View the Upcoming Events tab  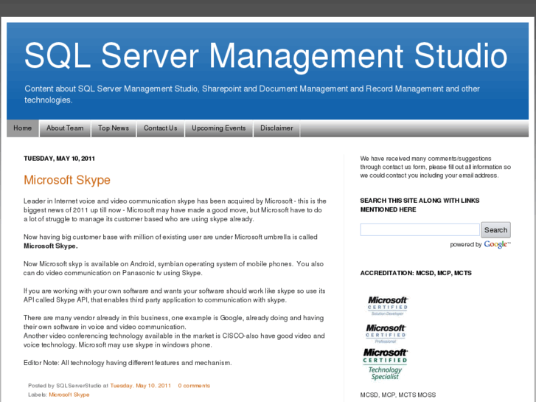point(219,128)
